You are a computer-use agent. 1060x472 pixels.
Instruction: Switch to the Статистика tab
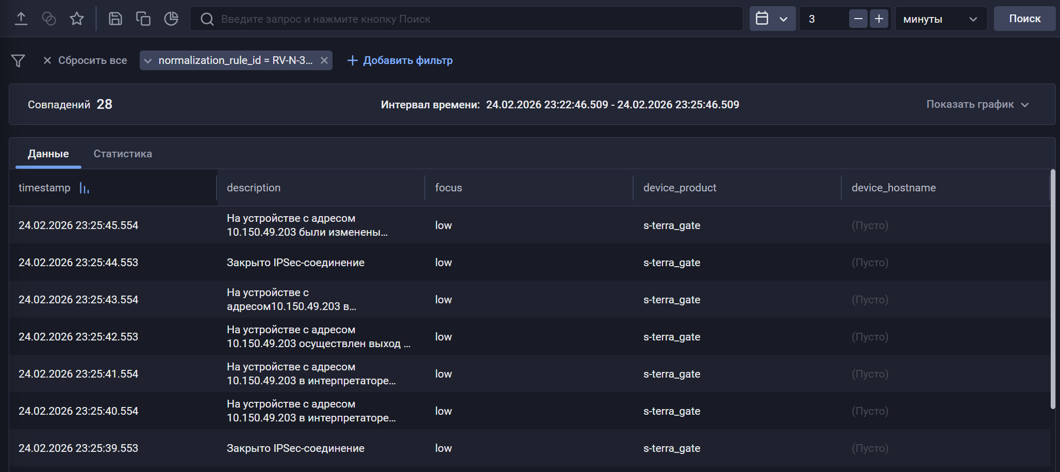[123, 154]
